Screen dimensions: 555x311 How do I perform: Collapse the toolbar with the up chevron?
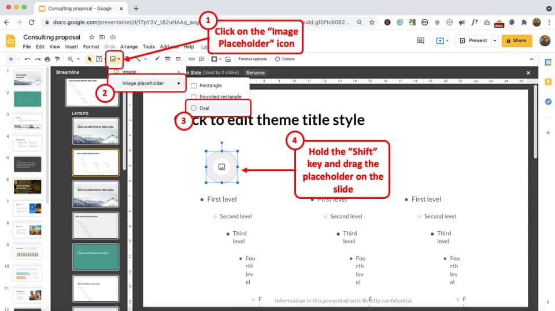point(531,59)
